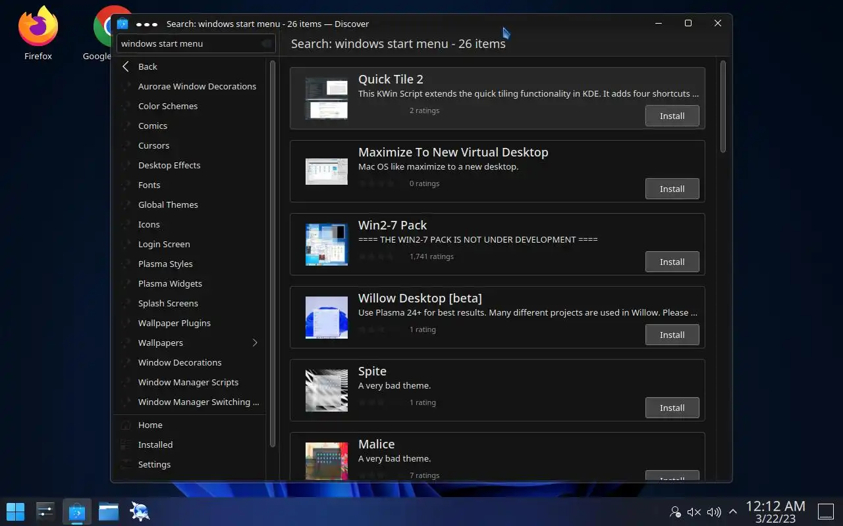843x526 pixels.
Task: Select the Comics category
Action: 190,126
